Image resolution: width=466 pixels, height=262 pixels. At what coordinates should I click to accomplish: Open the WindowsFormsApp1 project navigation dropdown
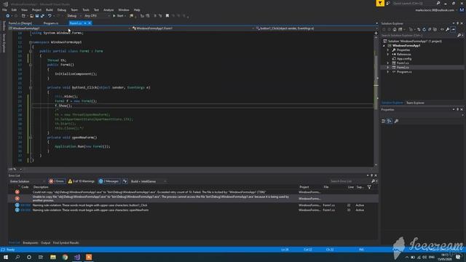coord(70,28)
